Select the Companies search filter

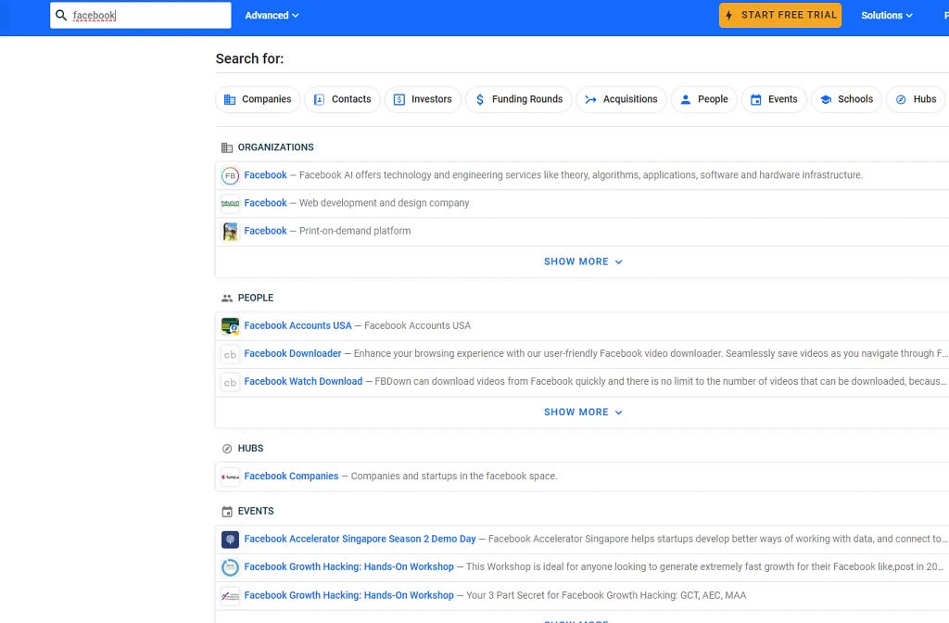coord(258,99)
